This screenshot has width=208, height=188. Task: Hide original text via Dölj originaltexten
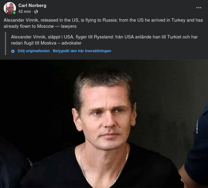pos(34,51)
